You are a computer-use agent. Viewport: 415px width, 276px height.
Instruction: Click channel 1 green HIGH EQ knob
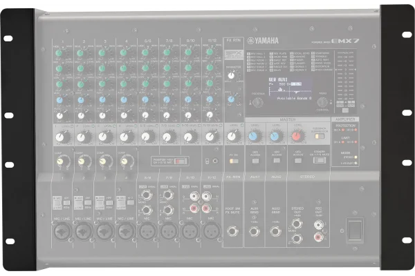tap(59, 53)
